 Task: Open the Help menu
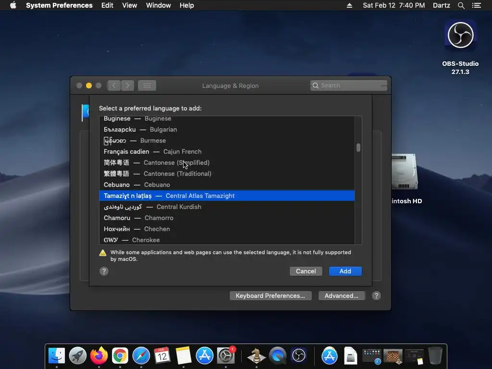coord(187,5)
